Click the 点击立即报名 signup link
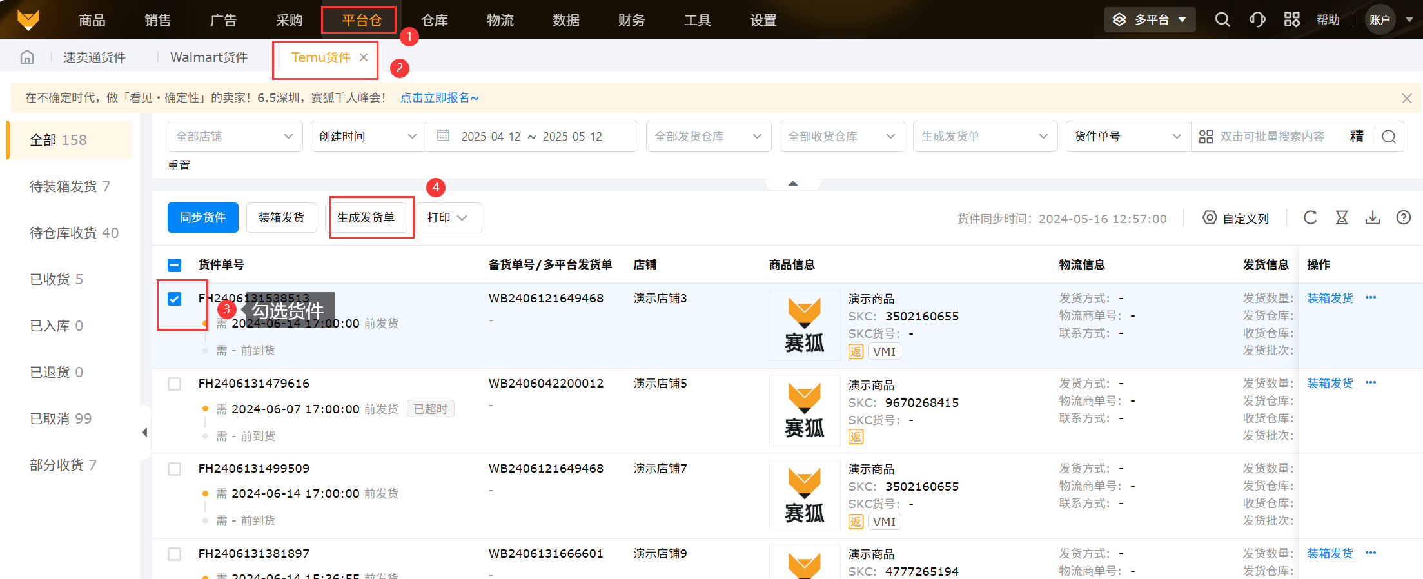 (439, 98)
